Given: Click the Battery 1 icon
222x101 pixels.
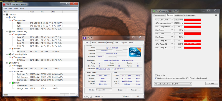Looking at the screenshot, I should coord(10,63).
